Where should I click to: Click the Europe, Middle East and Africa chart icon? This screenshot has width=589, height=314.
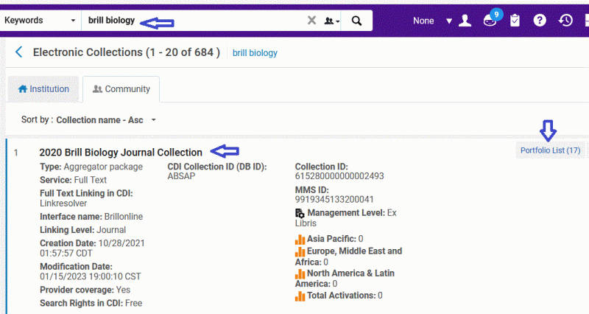pos(300,251)
